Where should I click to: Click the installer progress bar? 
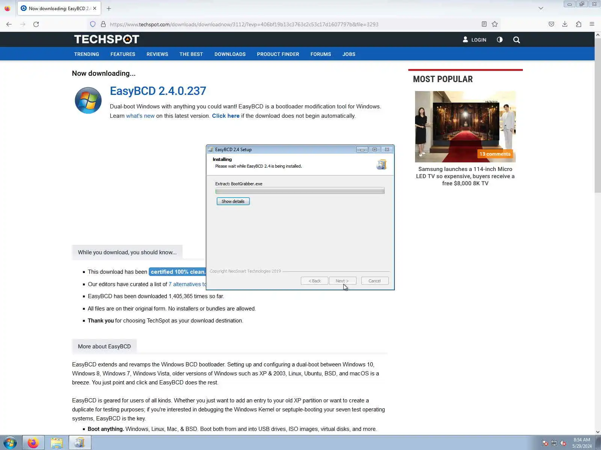point(300,191)
